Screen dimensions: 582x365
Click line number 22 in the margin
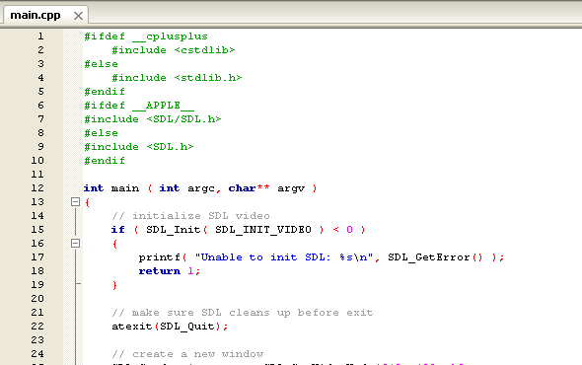[x=37, y=326]
